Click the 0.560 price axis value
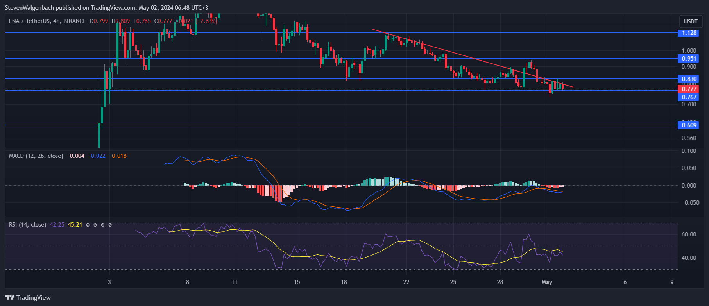The height and width of the screenshot is (306, 709). [689, 138]
